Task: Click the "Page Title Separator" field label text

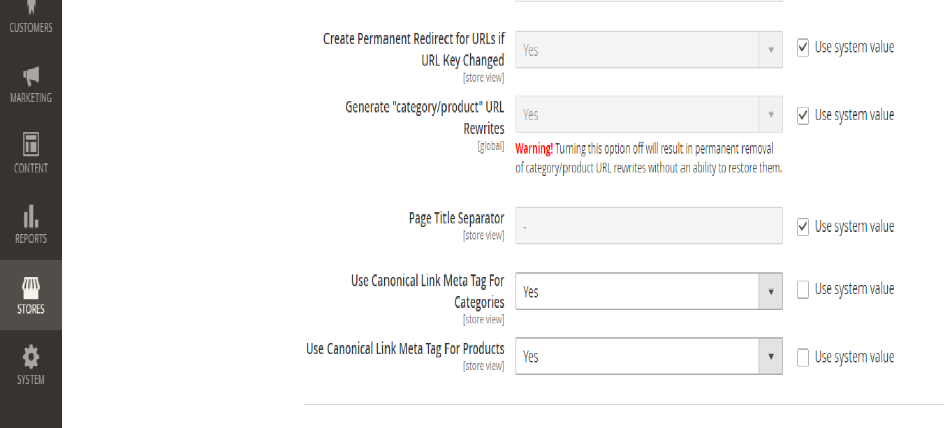Action: [456, 219]
